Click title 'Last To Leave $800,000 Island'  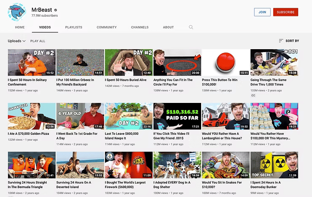(121, 136)
